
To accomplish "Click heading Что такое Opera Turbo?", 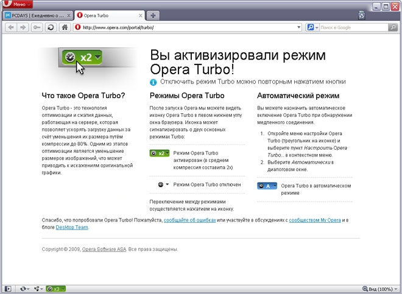I will [x=83, y=96].
